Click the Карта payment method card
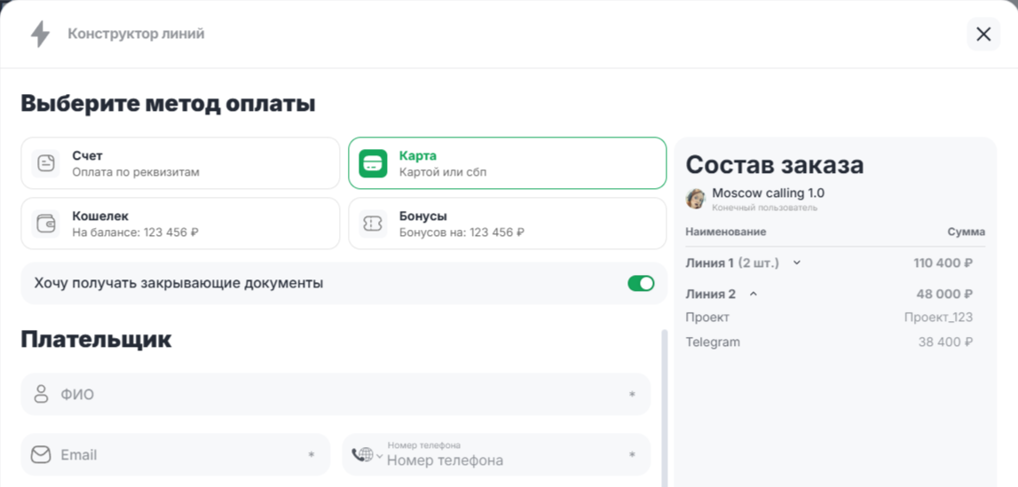 click(x=507, y=163)
